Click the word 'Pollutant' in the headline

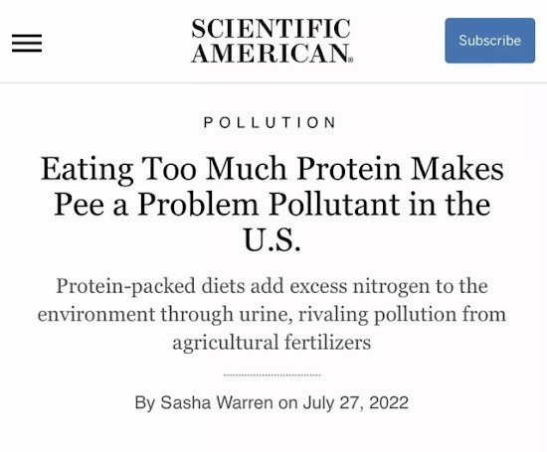(x=334, y=205)
